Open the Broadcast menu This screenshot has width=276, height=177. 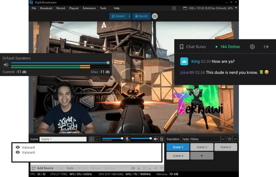tap(46, 8)
